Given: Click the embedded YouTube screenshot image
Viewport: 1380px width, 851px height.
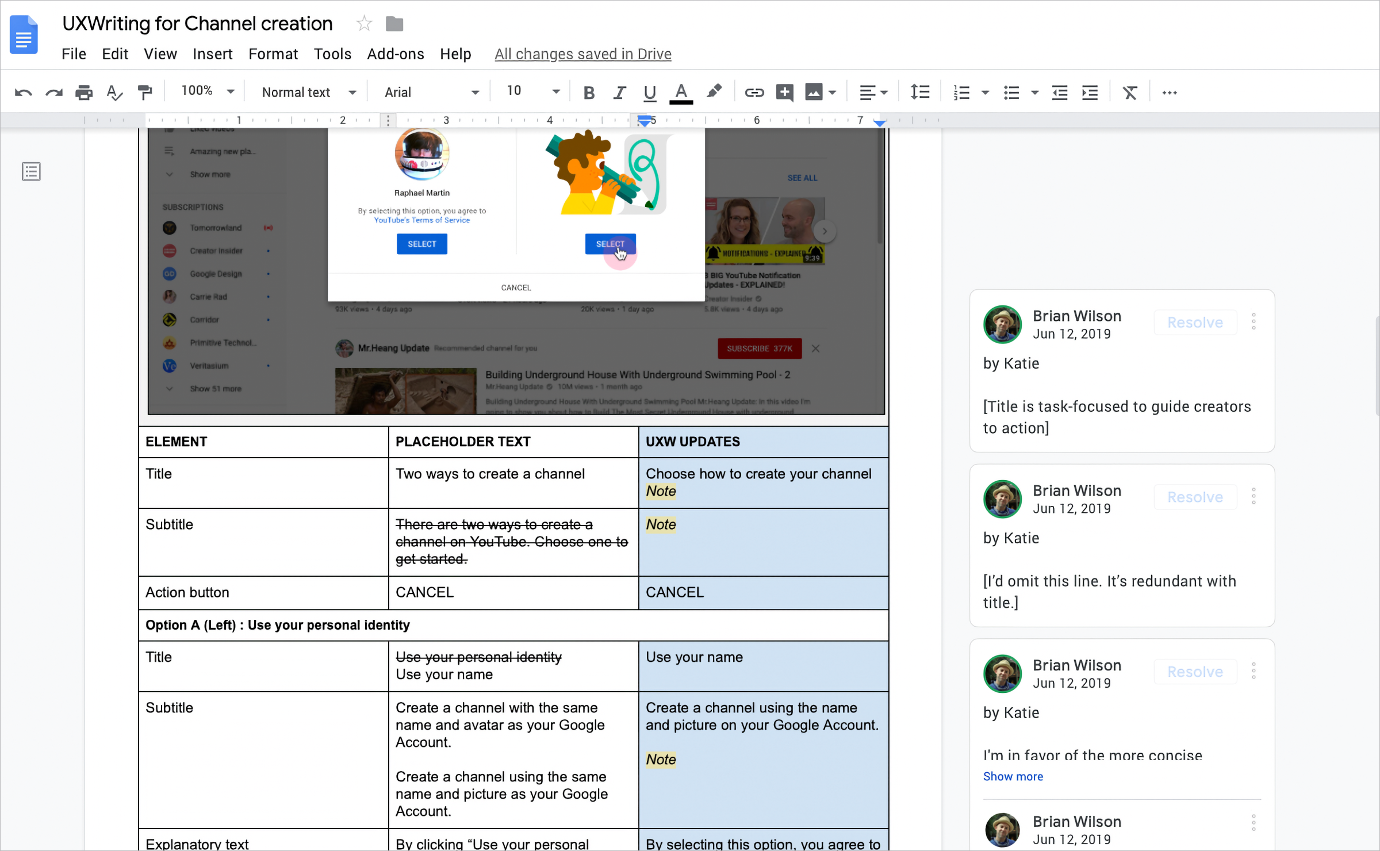Looking at the screenshot, I should (516, 271).
